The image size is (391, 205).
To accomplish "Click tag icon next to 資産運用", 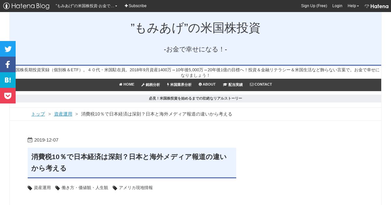I will click(x=30, y=188).
